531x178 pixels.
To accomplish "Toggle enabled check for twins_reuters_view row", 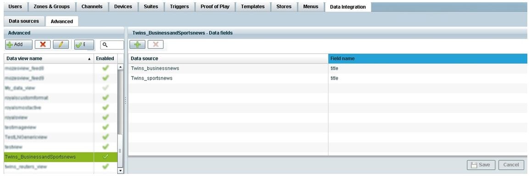I will 105,167.
